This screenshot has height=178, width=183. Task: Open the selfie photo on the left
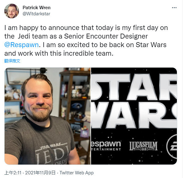(47, 116)
